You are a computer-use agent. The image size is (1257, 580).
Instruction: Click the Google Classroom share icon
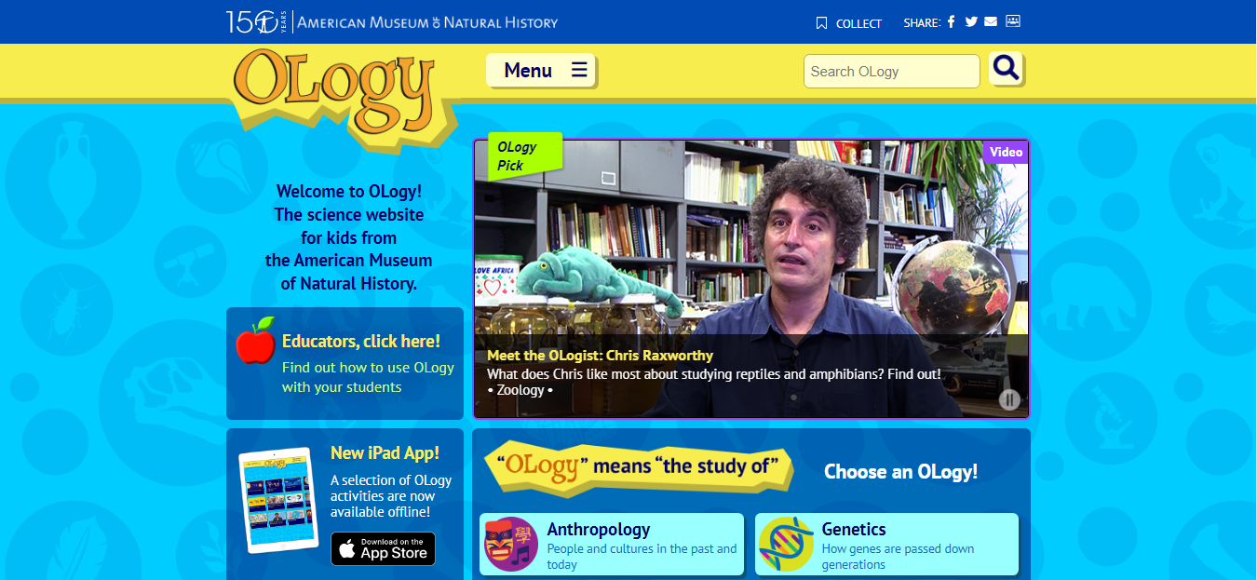coord(1013,21)
